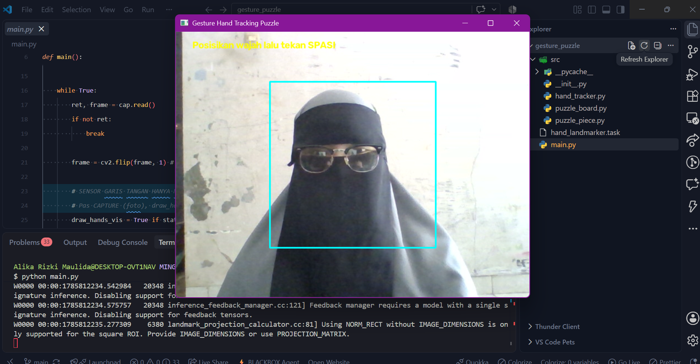Open gesture_puzzle section more actions
Screen dimensions: 700x364
pyautogui.click(x=671, y=45)
